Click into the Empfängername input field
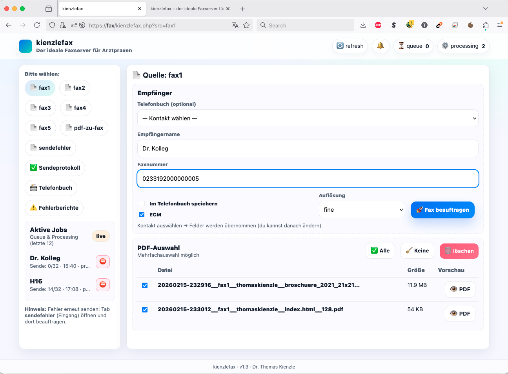This screenshot has width=508, height=374. (308, 149)
